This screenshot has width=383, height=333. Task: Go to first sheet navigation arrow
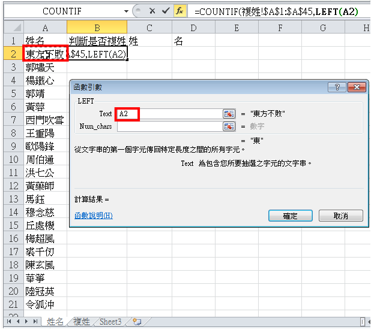pos(9,322)
